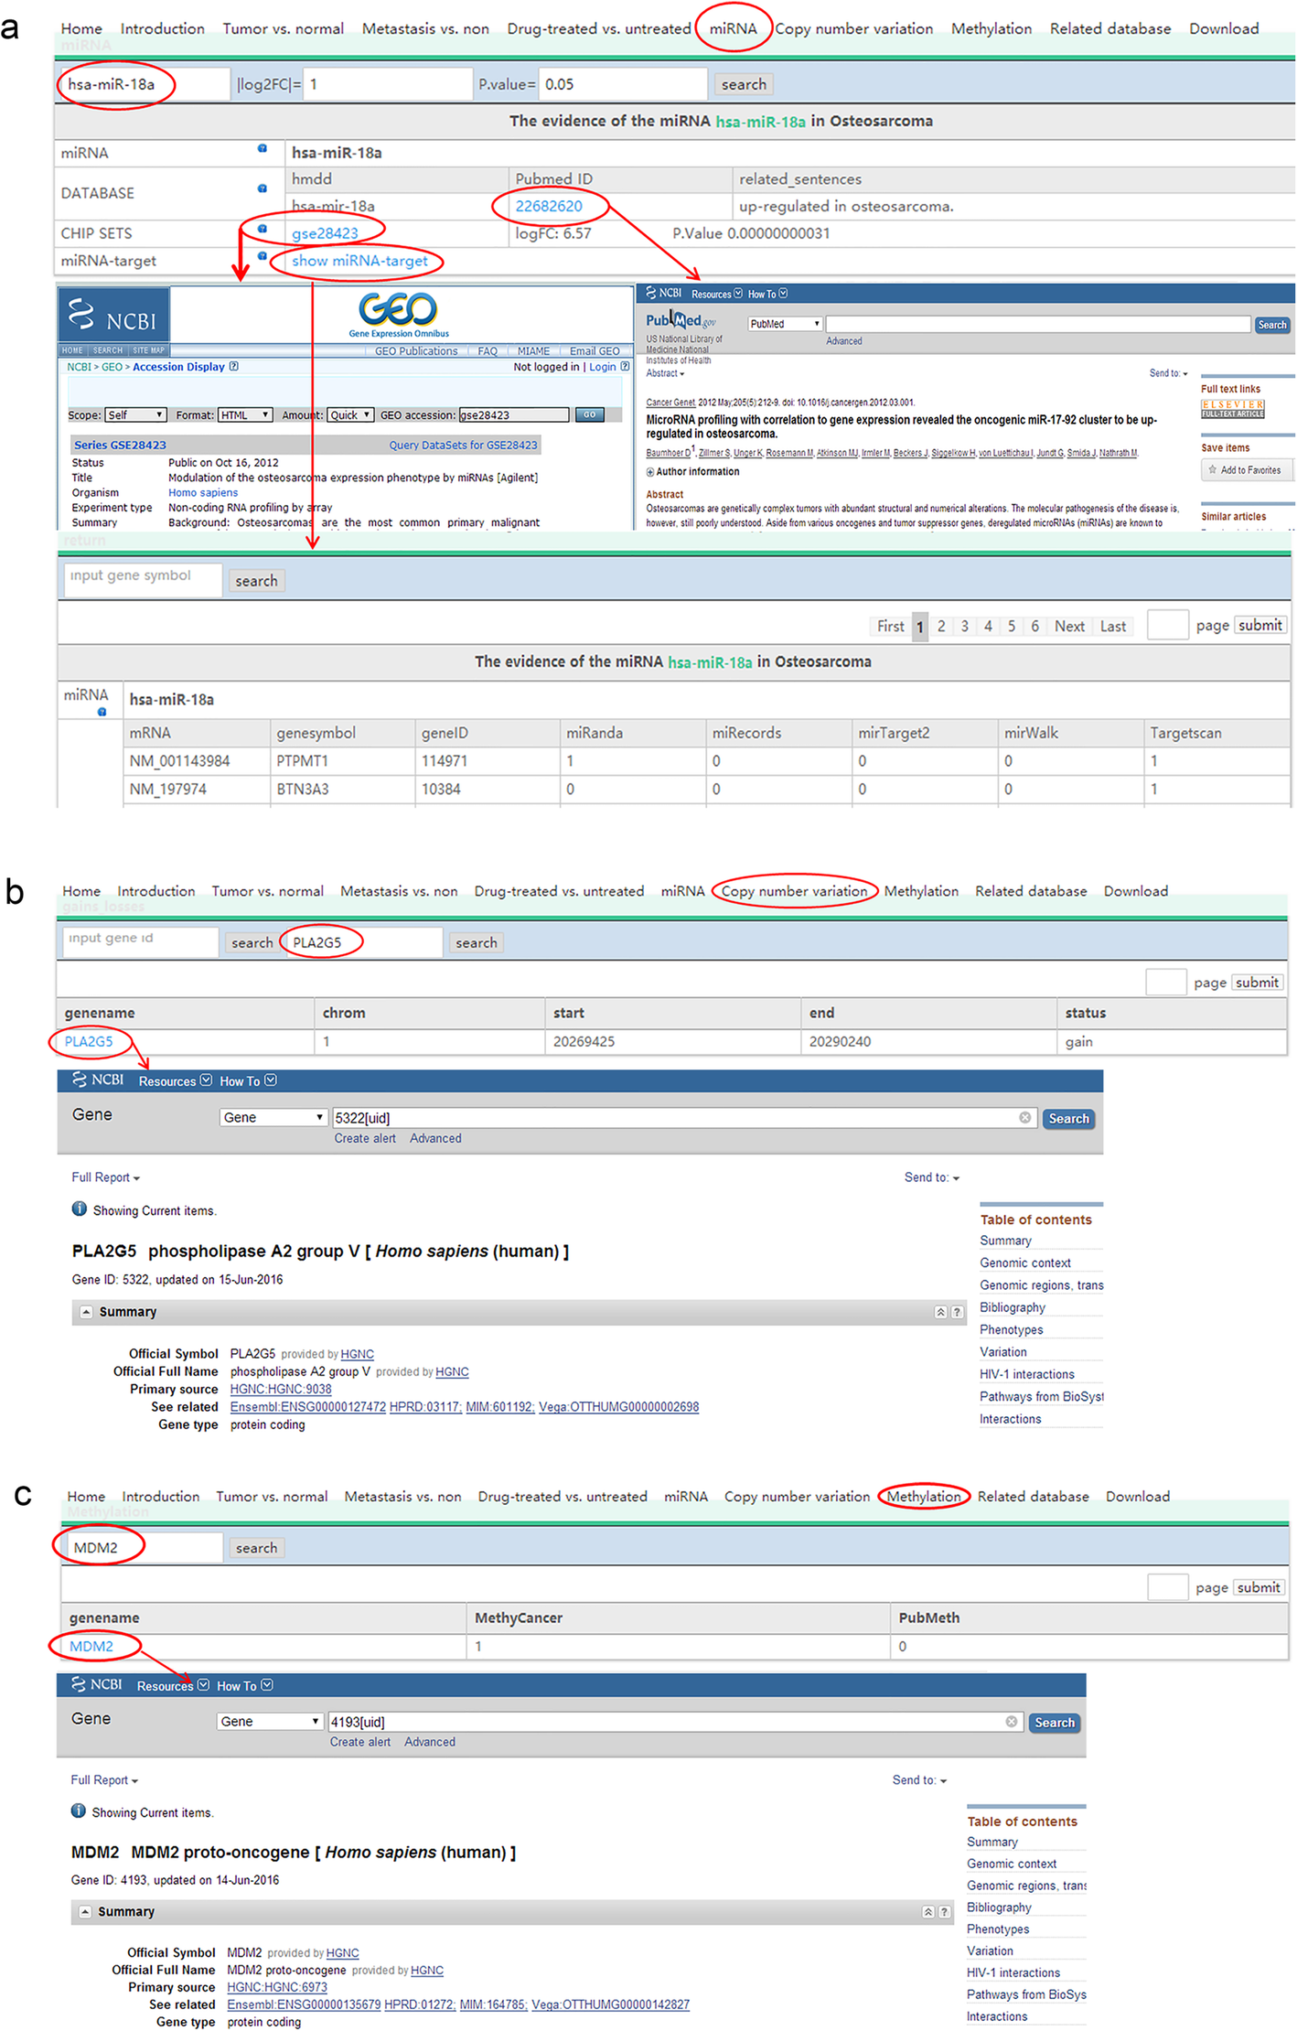Open miRNA tab in panel a
This screenshot has width=1297, height=2031.
(734, 28)
